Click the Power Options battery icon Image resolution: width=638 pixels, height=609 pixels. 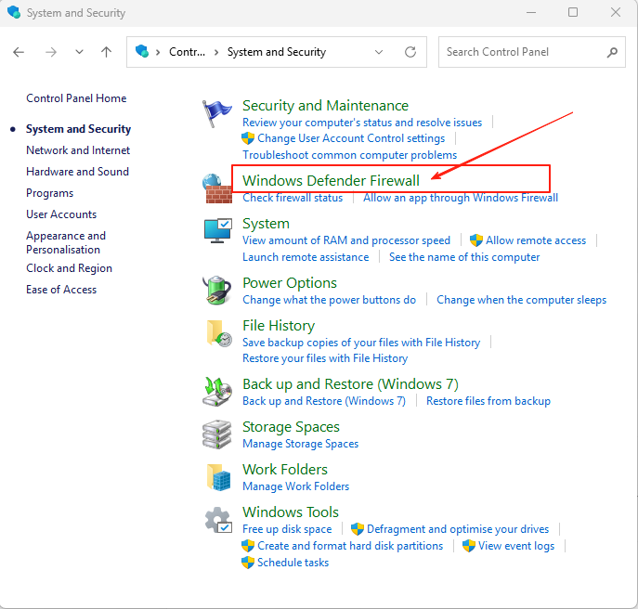click(x=217, y=290)
